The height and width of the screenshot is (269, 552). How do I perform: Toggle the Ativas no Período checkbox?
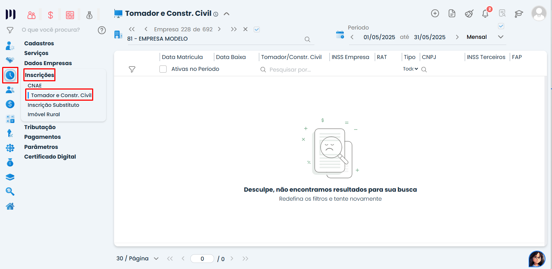(163, 69)
